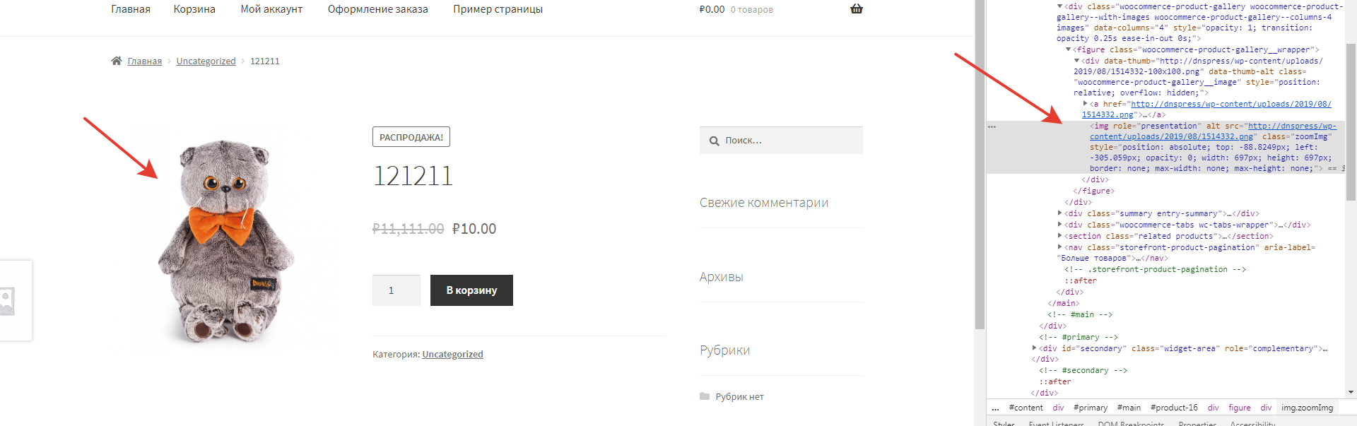Viewport: 1357px width, 426px height.
Task: Click the folder icon beside Рубрик нет
Action: 705,396
